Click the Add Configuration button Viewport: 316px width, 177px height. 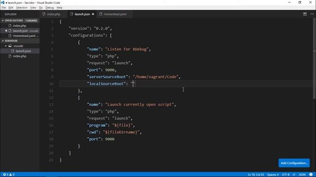click(294, 163)
